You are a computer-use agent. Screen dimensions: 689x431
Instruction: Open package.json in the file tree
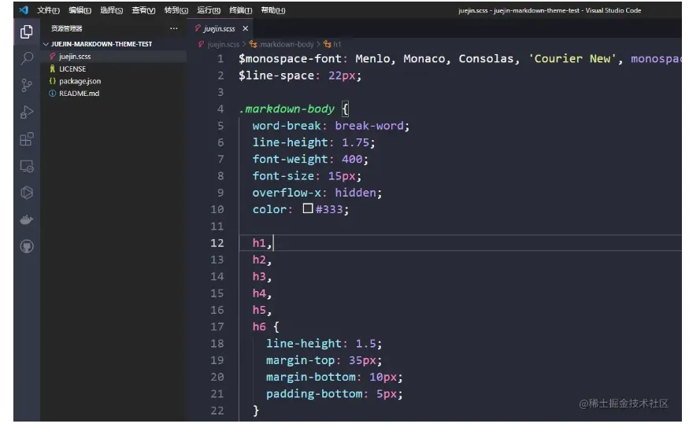(80, 81)
